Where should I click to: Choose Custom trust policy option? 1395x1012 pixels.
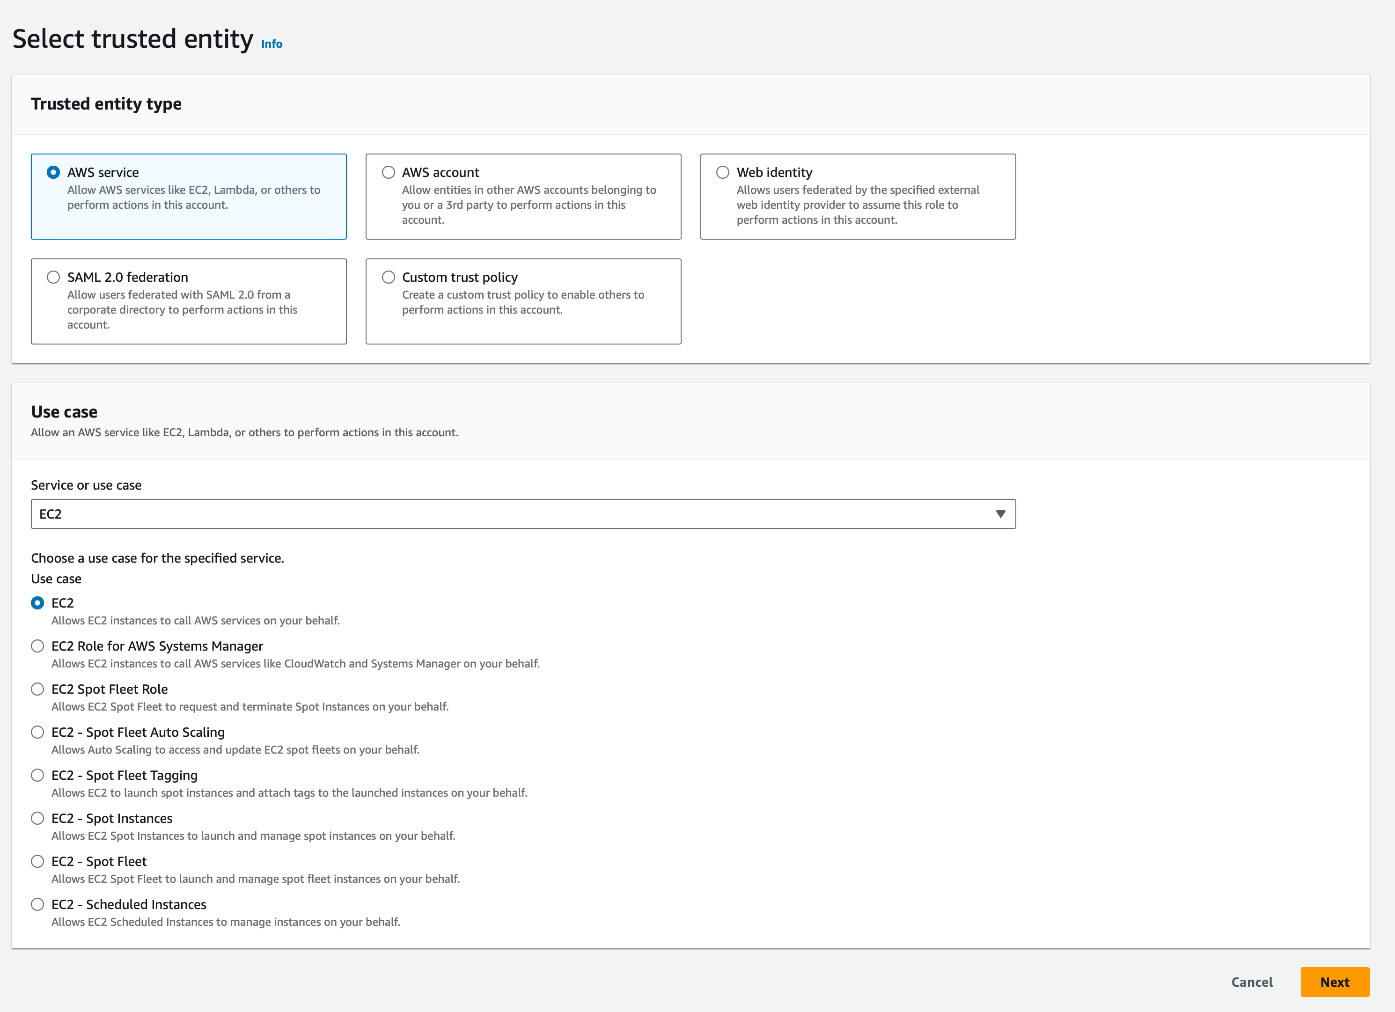click(x=388, y=277)
